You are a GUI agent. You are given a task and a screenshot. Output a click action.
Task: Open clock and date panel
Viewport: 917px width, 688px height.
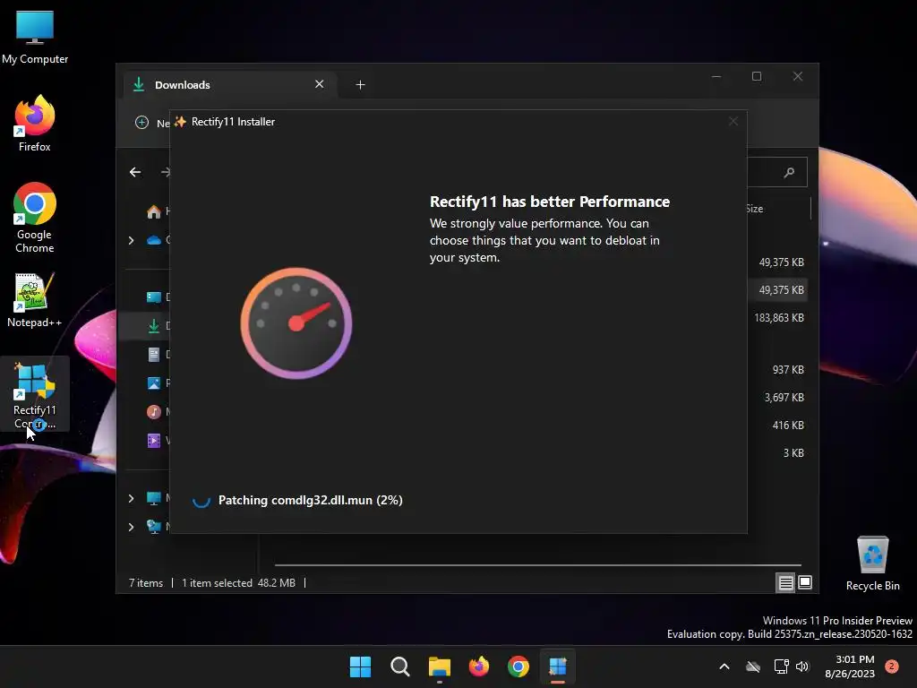850,666
